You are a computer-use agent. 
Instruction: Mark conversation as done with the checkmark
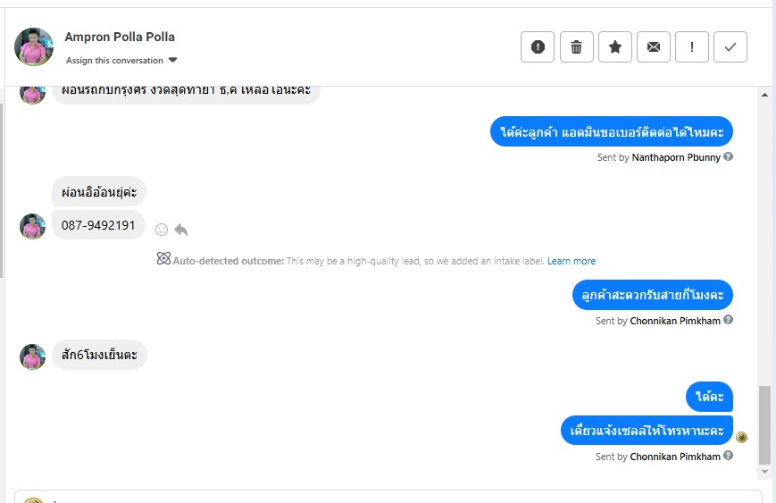730,47
